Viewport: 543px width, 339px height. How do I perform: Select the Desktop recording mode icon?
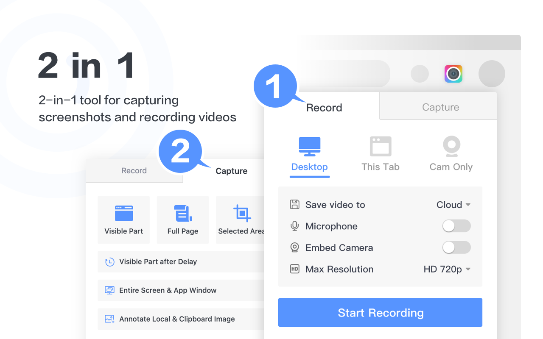pyautogui.click(x=310, y=146)
